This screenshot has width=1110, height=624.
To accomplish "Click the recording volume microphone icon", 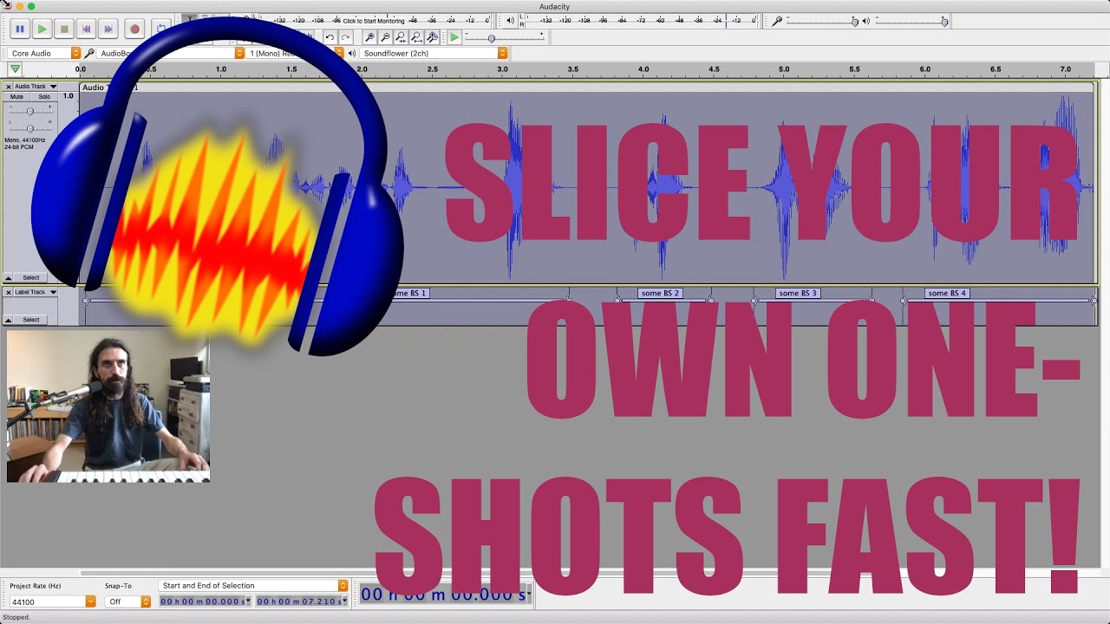I will [x=777, y=21].
